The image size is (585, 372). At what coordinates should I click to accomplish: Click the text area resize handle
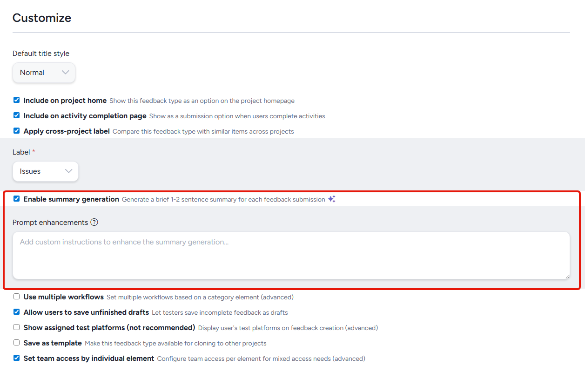[x=567, y=276]
